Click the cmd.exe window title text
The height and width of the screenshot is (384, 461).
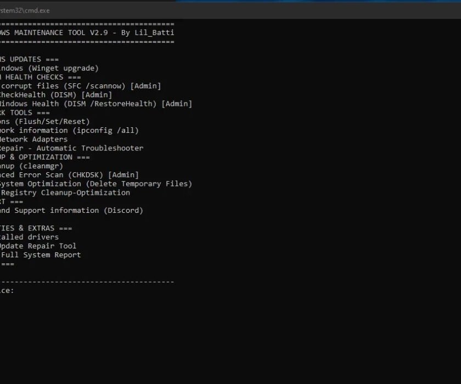[25, 10]
